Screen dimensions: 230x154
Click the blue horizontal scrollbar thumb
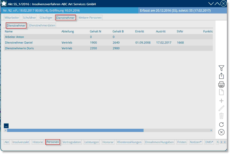tap(75, 131)
